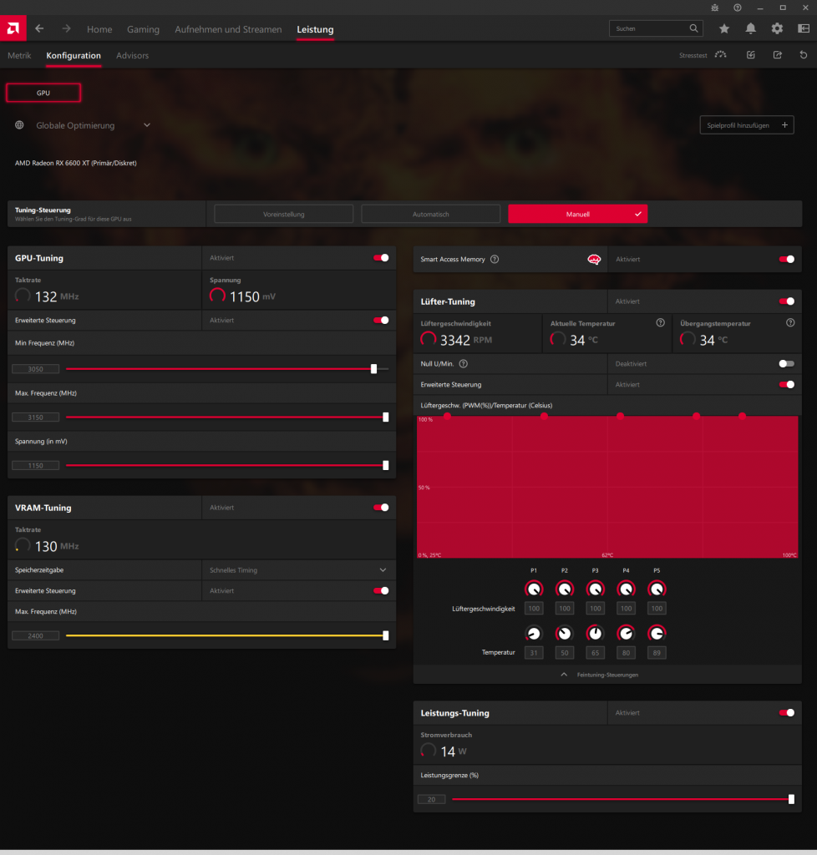Toggle Lüfter-Tuning switch
This screenshot has height=855, width=817.
click(786, 301)
